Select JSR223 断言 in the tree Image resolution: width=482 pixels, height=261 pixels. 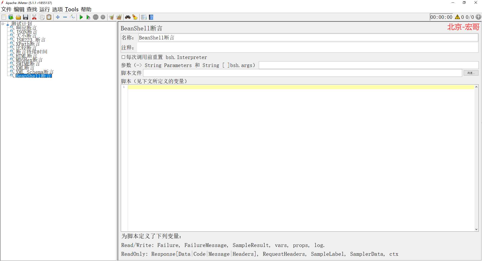(x=31, y=40)
